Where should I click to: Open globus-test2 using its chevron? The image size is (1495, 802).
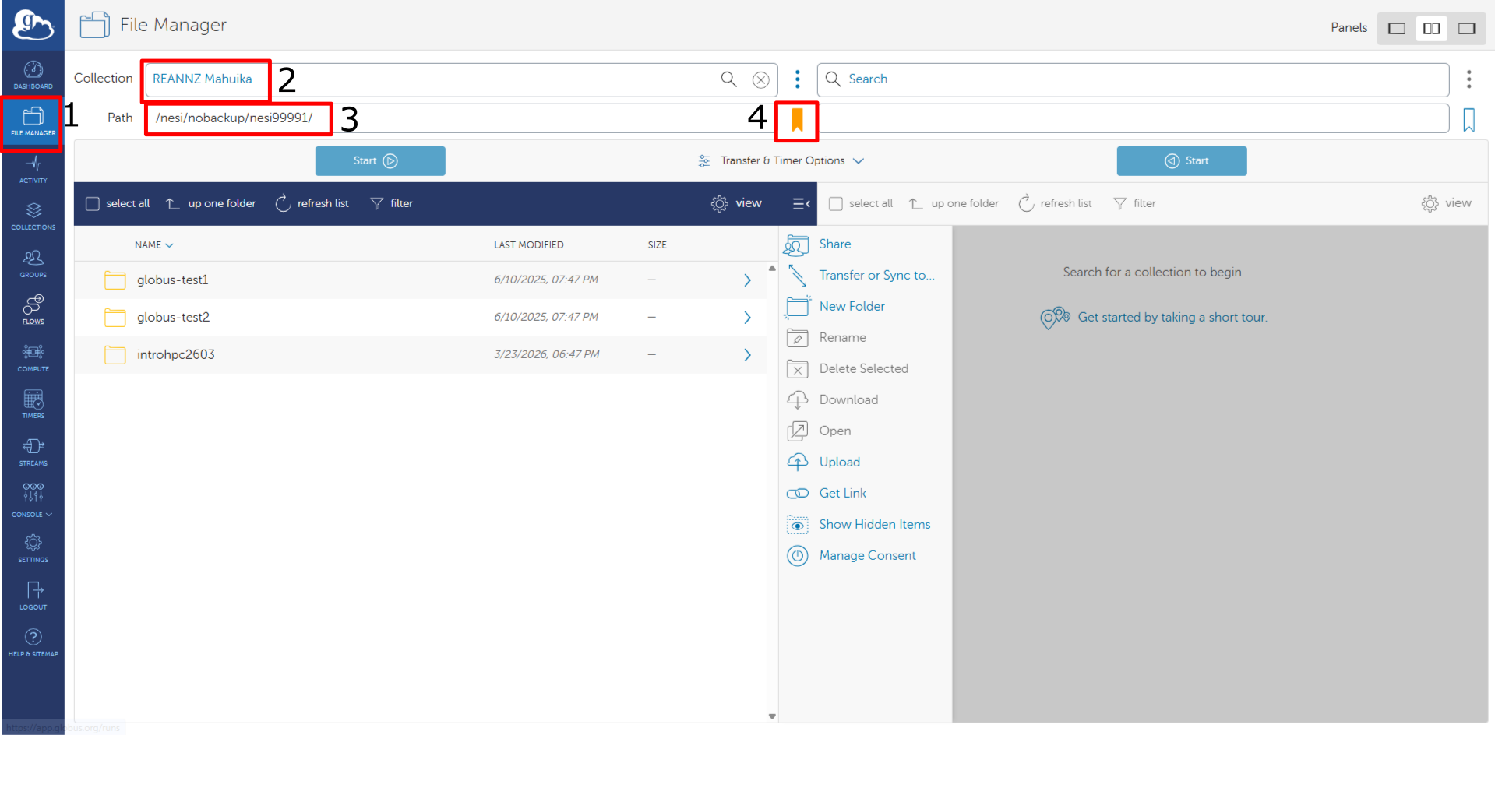pos(747,318)
